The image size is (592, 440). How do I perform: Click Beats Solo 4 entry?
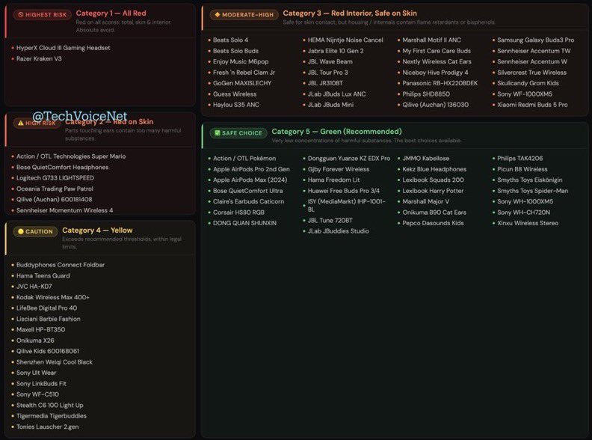pyautogui.click(x=231, y=40)
